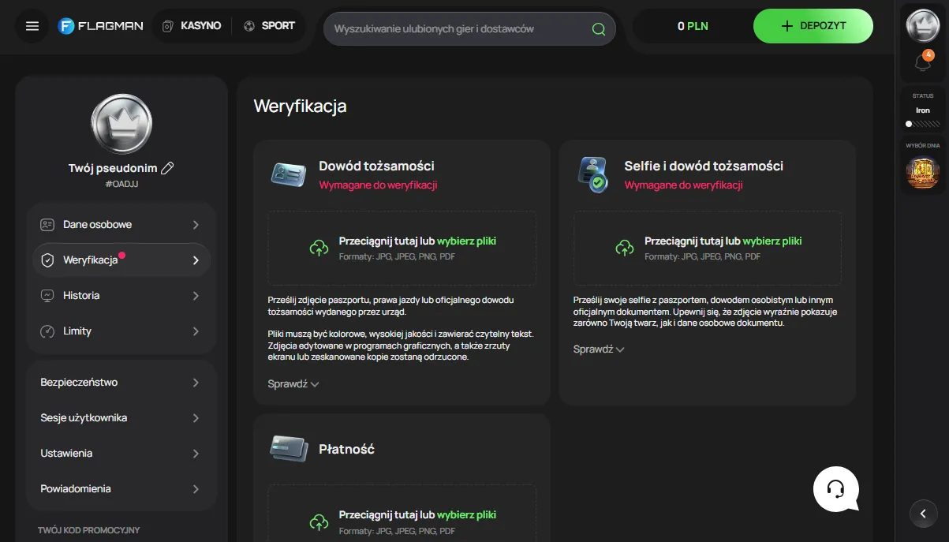949x542 pixels.
Task: Open the Historia section
Action: coord(121,296)
